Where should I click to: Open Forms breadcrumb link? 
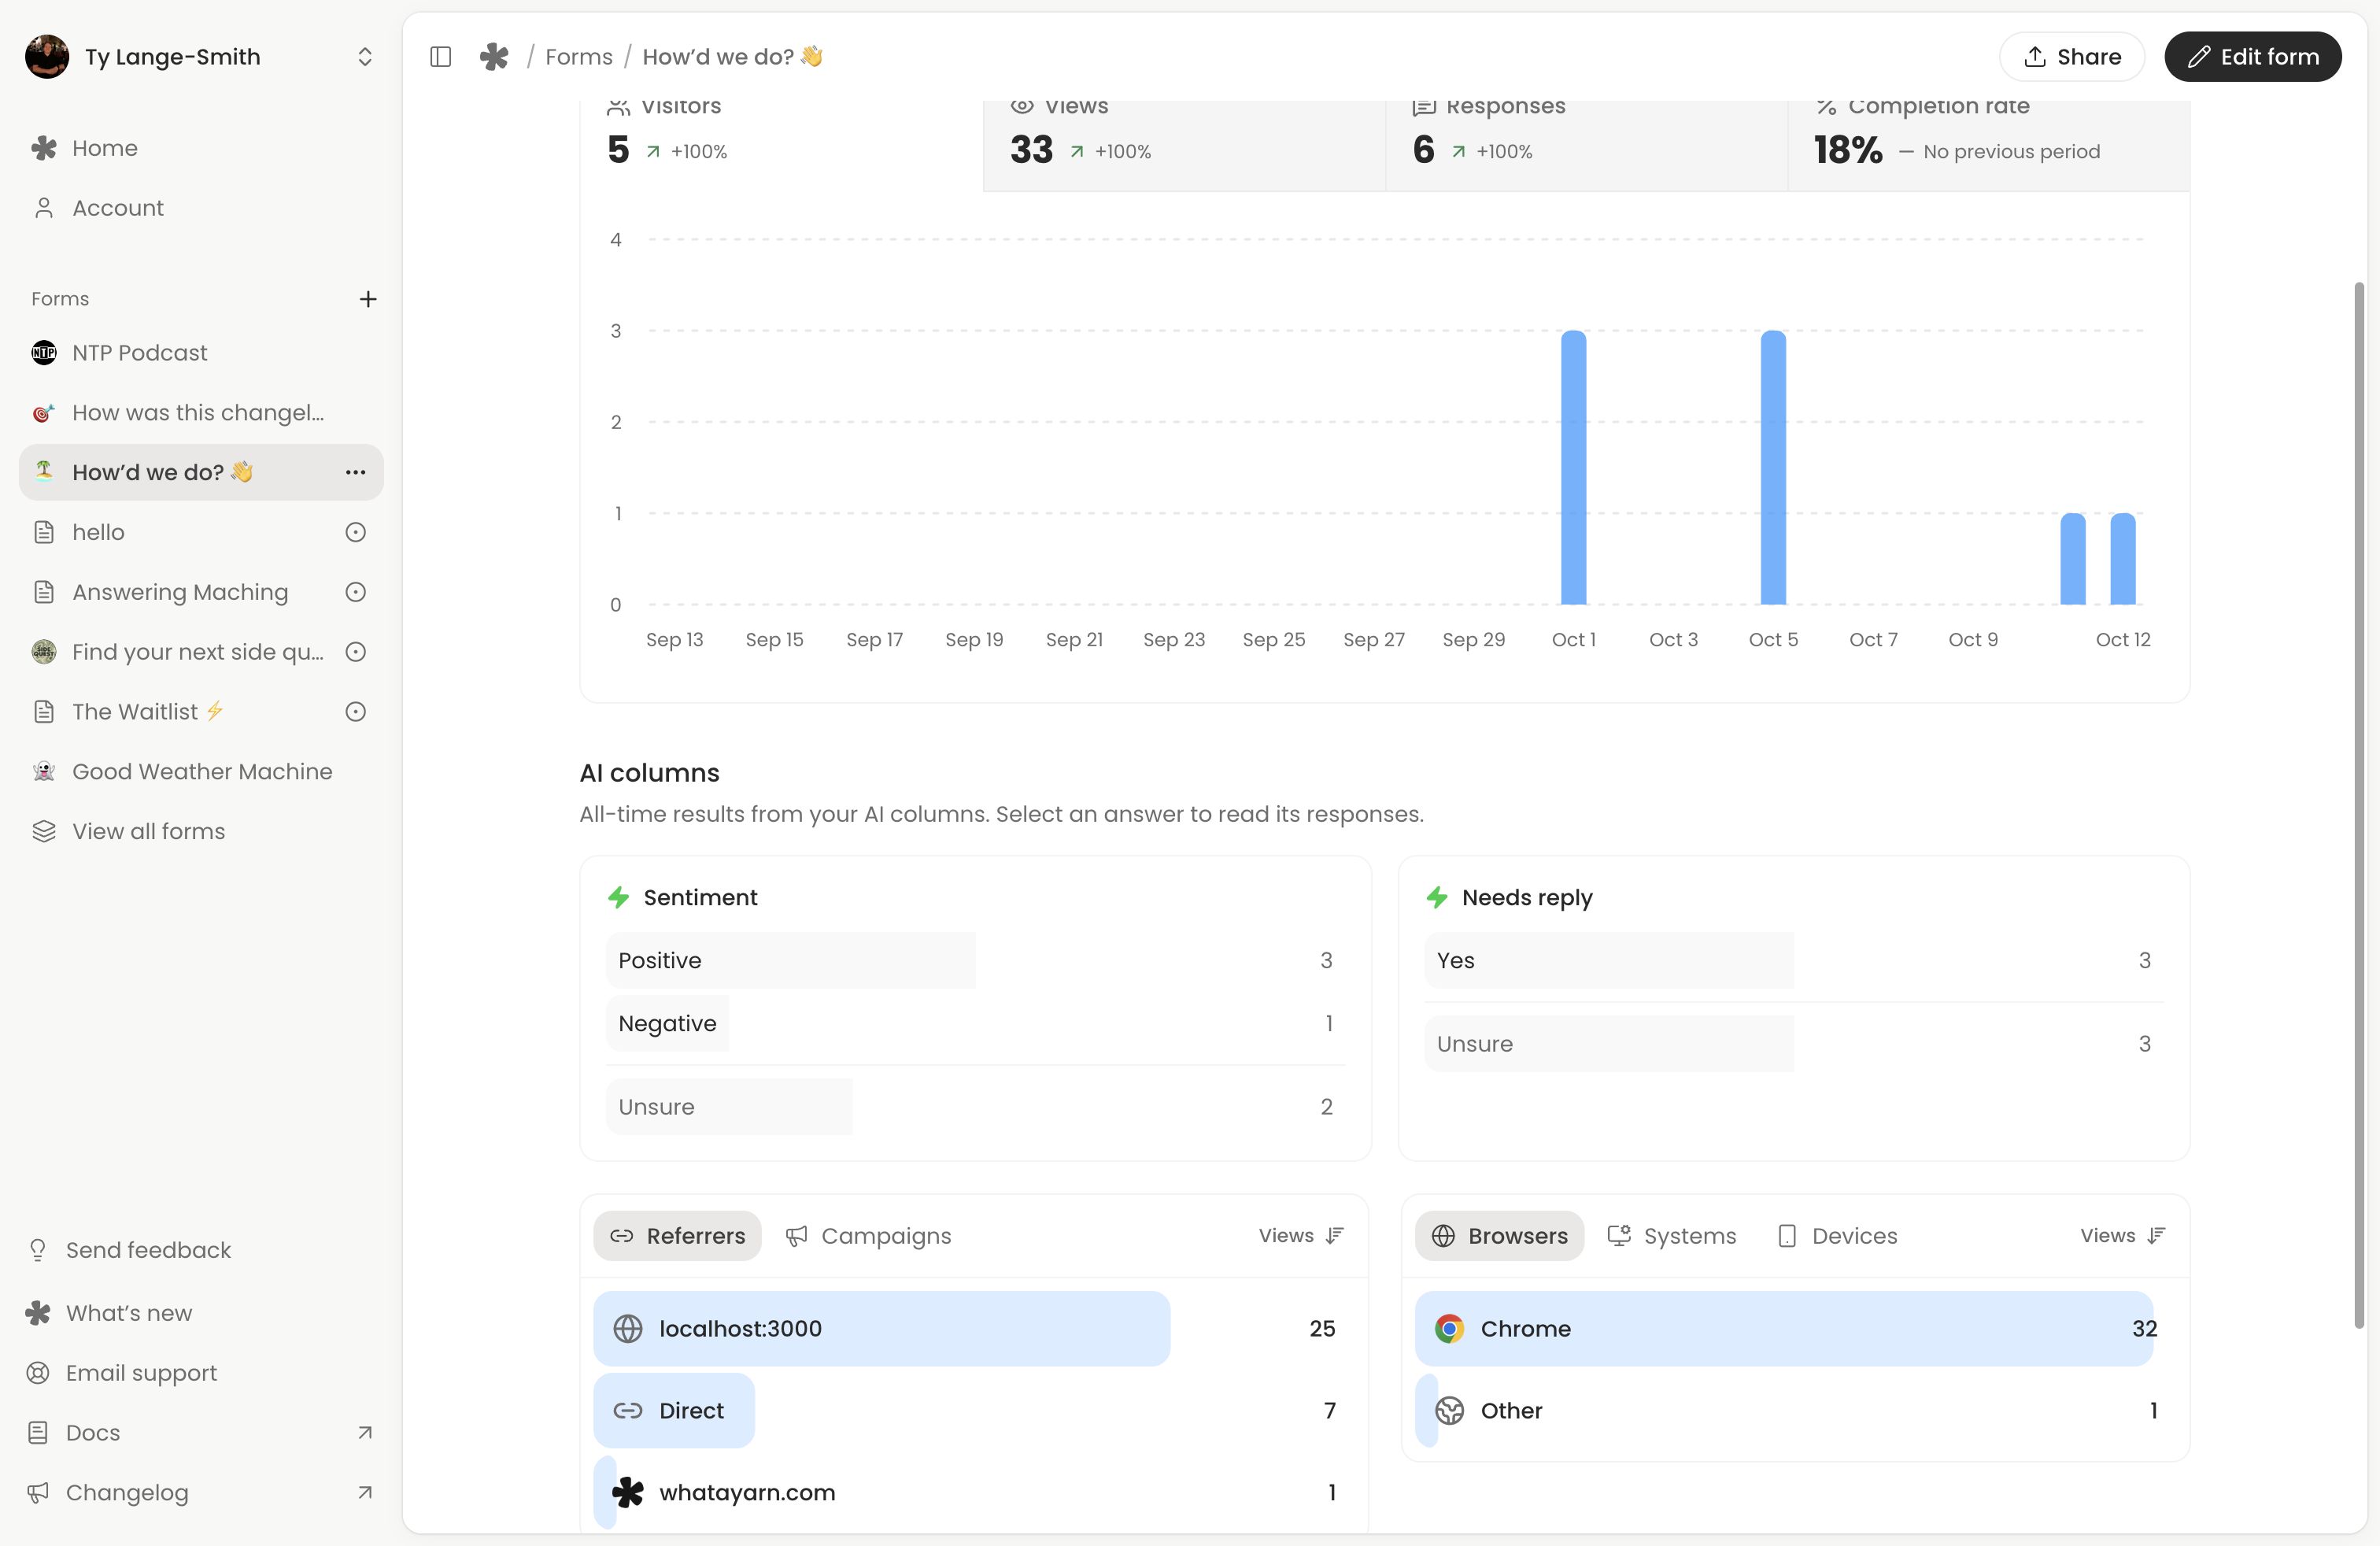[x=579, y=57]
